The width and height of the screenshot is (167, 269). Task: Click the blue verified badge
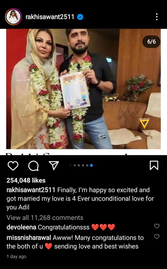click(80, 17)
